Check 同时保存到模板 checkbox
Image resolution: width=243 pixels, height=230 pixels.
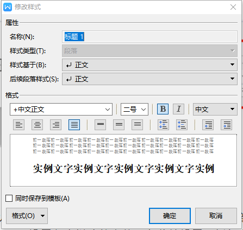pos(9,199)
